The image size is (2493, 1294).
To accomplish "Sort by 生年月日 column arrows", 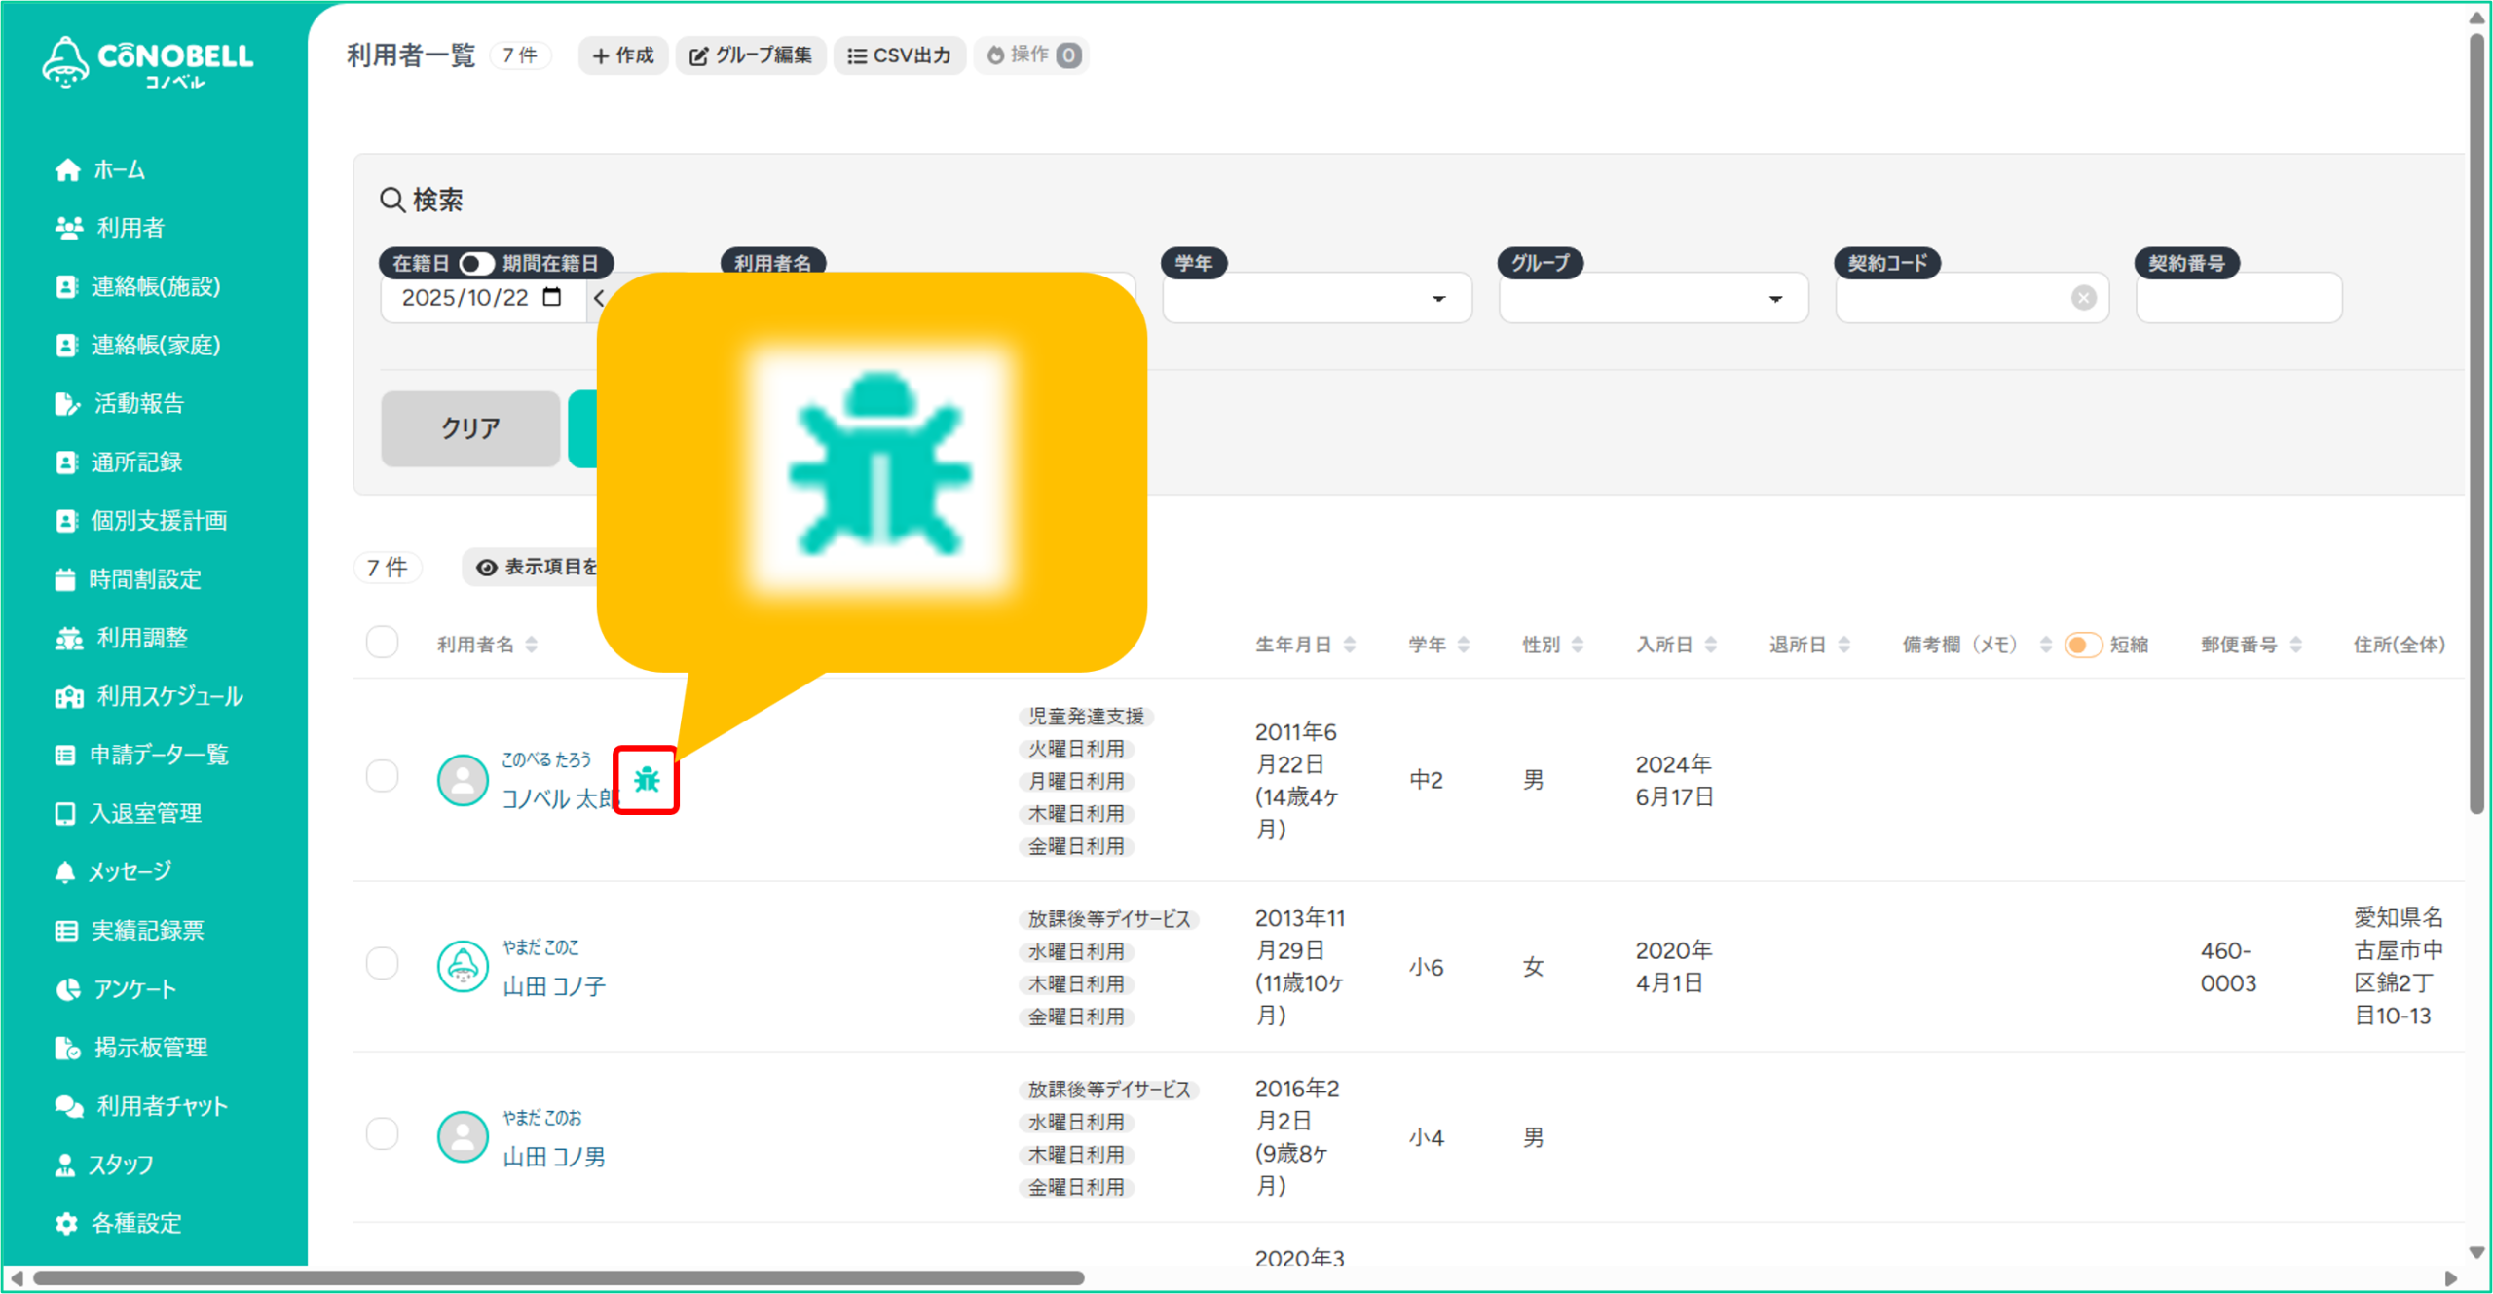I will pyautogui.click(x=1350, y=645).
